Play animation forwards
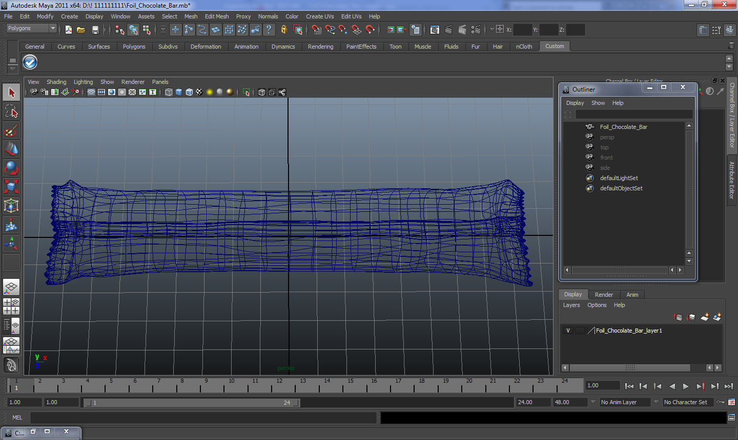The width and height of the screenshot is (738, 440). (686, 386)
